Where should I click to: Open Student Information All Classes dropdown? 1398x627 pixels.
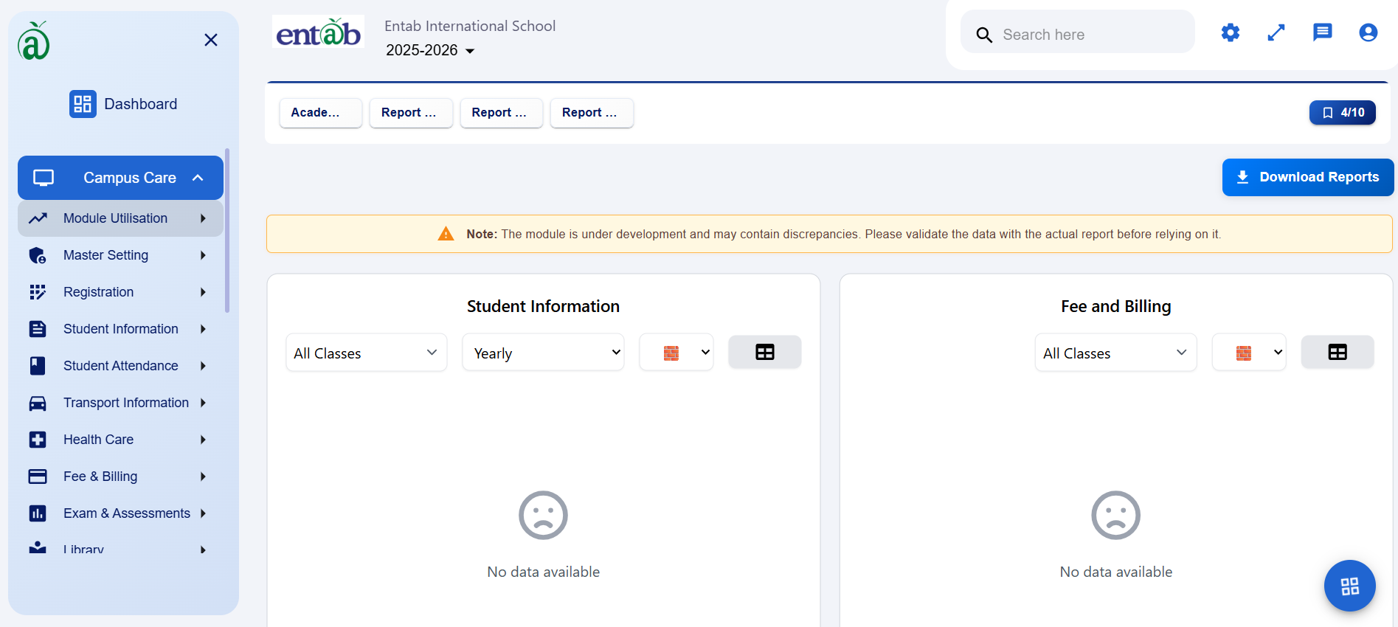pyautogui.click(x=366, y=353)
